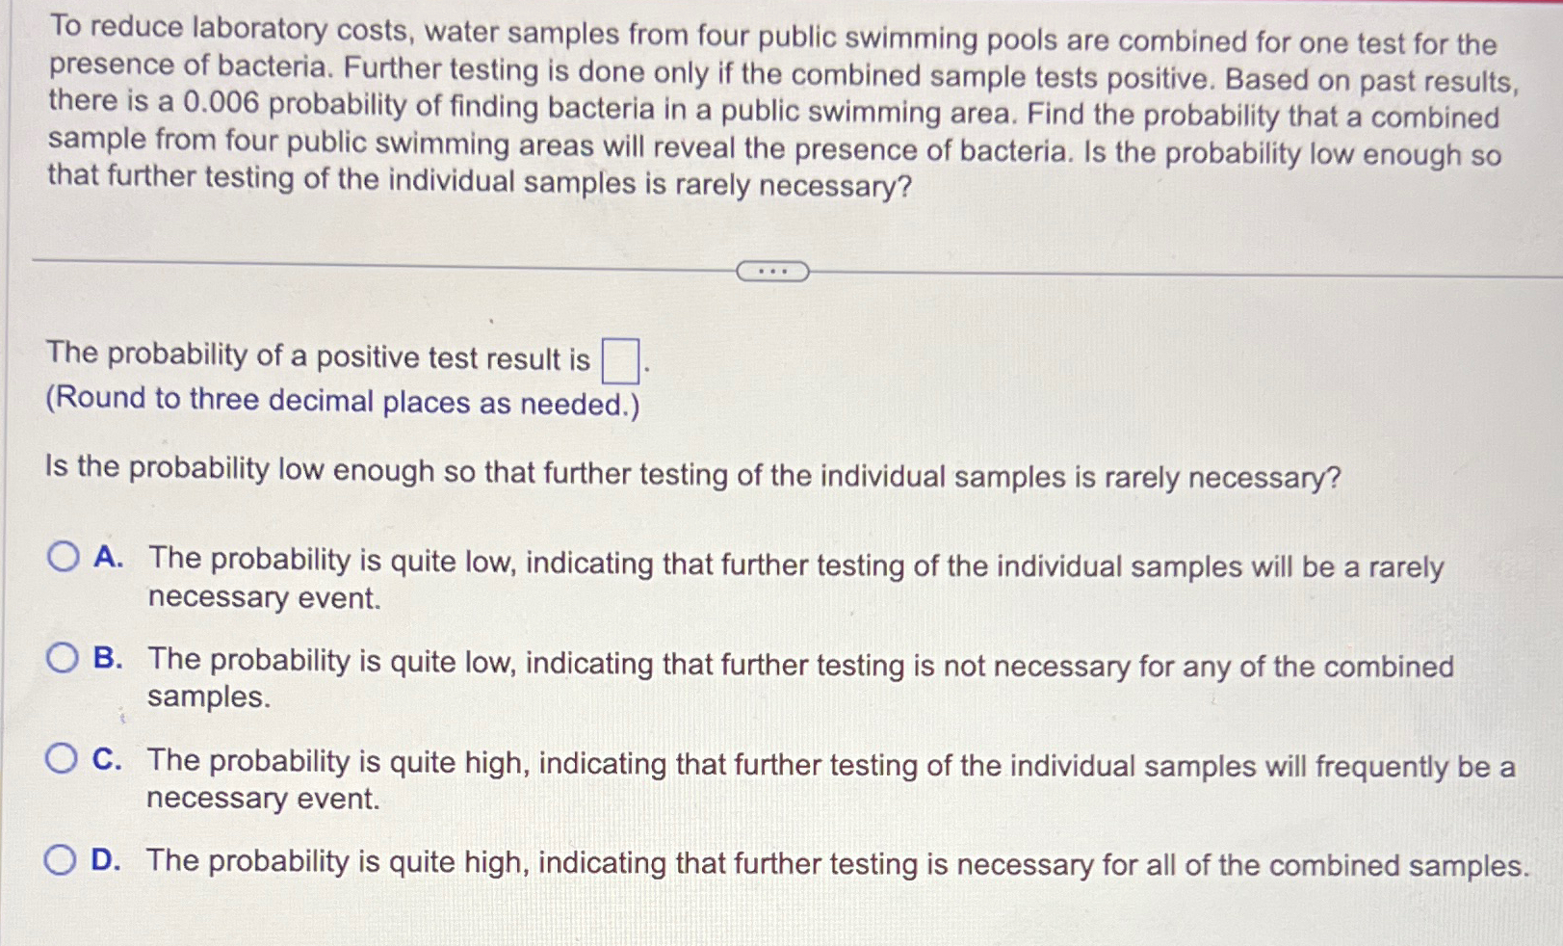
Task: Select radio button for answer choice A
Action: pos(64,555)
